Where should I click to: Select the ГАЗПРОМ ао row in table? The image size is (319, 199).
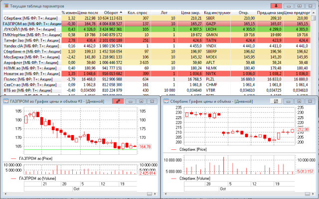[x=30, y=23]
